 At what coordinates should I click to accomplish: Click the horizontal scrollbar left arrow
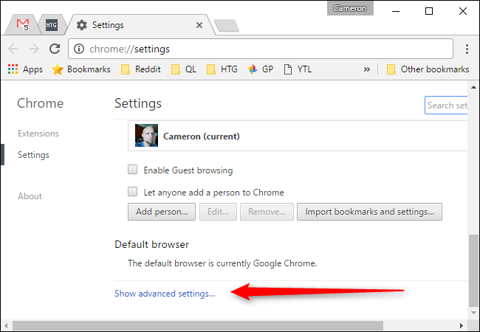6,325
